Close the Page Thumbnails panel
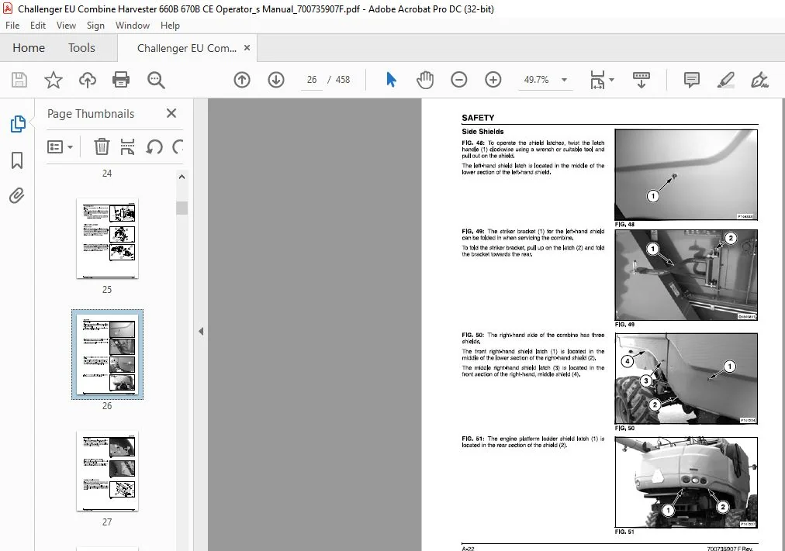785x551 pixels. pos(171,113)
